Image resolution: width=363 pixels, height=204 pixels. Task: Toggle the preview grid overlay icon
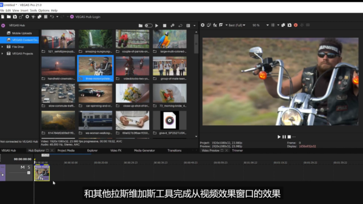click(273, 25)
